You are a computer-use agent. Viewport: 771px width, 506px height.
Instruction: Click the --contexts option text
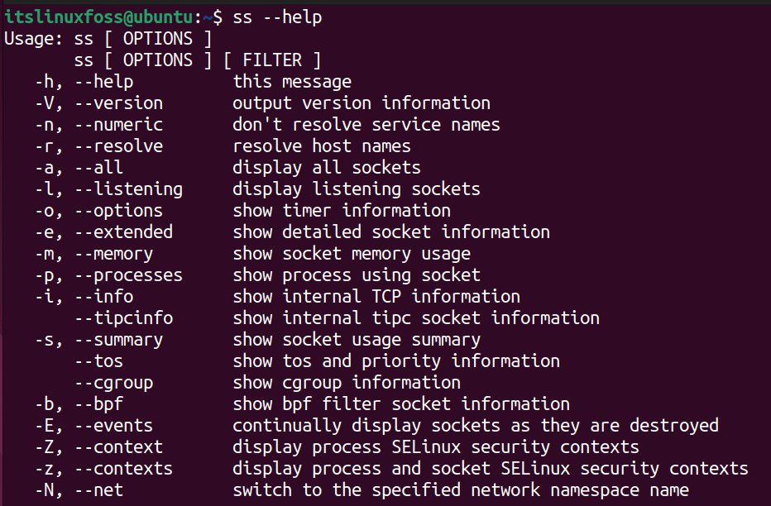(x=124, y=469)
